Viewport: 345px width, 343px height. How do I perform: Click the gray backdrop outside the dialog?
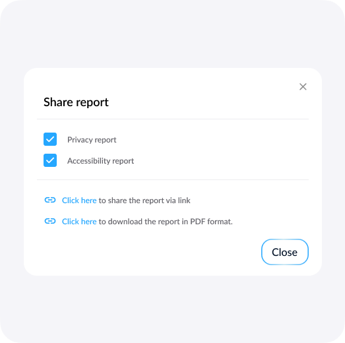(173, 33)
